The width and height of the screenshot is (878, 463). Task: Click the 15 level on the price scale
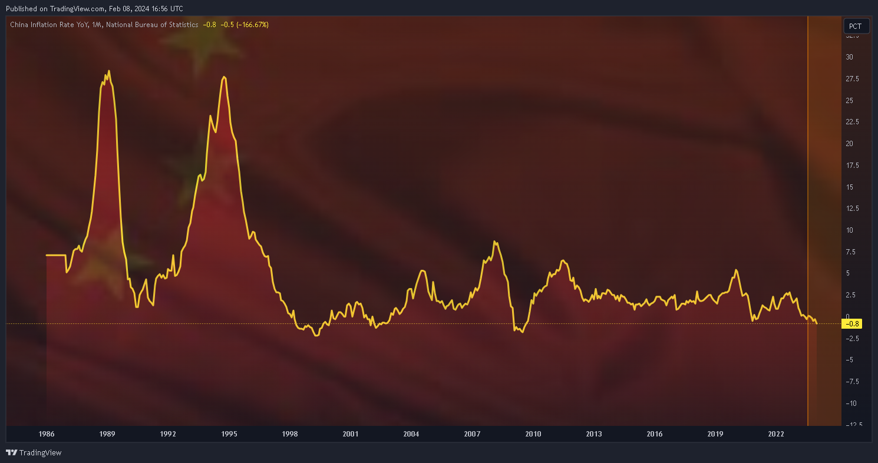click(x=850, y=187)
